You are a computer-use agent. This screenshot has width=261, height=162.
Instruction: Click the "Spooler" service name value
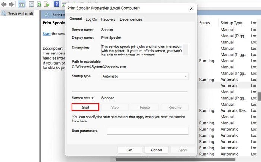pos(107,30)
